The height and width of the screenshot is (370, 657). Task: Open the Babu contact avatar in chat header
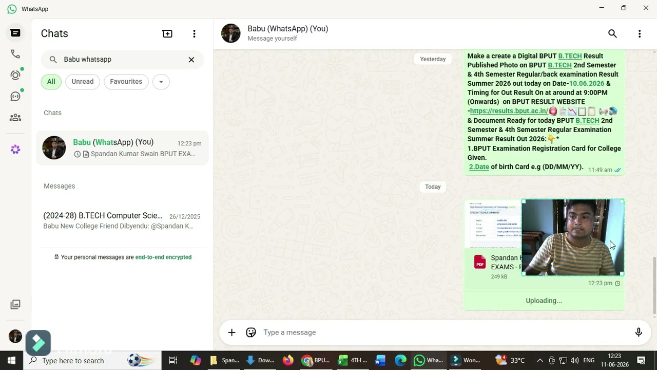tap(231, 33)
